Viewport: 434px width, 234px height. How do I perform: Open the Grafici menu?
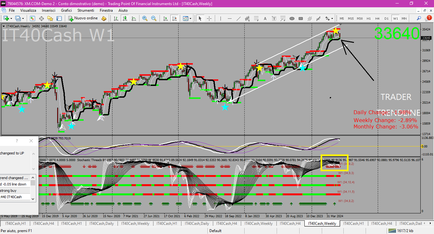click(66, 10)
